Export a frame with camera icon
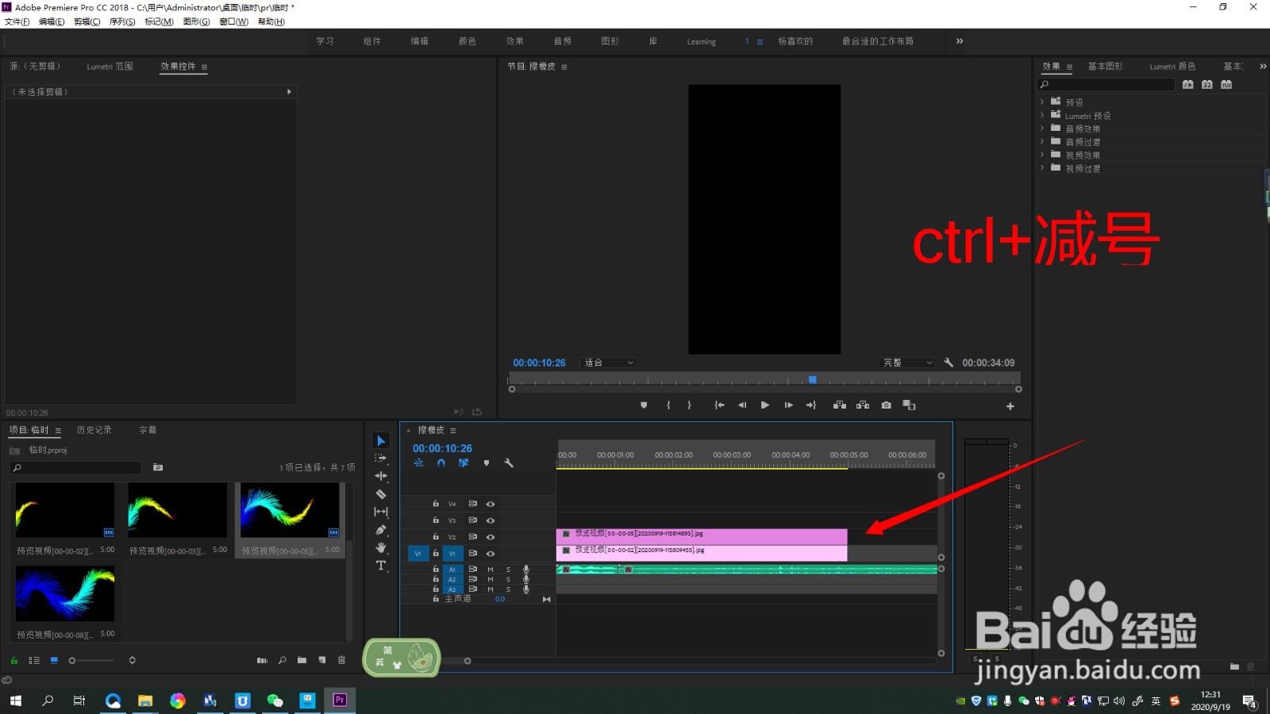Screen dimensions: 1270x714 887,405
